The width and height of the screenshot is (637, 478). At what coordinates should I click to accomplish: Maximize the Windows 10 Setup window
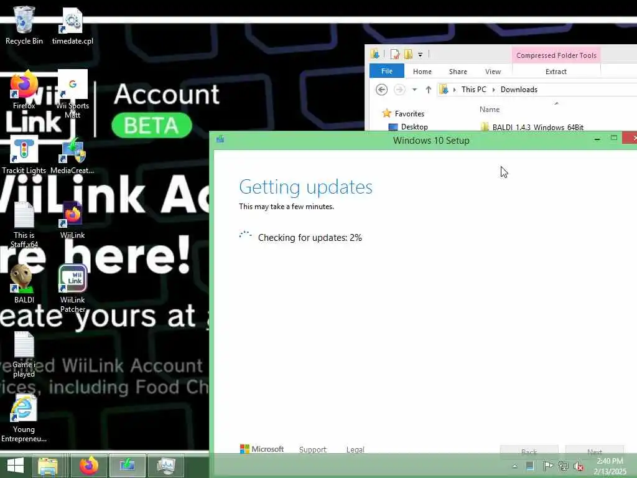pos(614,138)
